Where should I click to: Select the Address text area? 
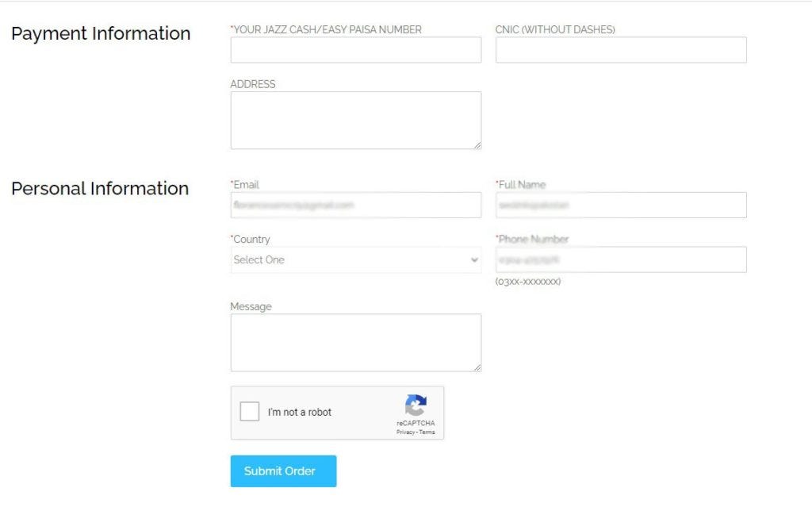356,121
